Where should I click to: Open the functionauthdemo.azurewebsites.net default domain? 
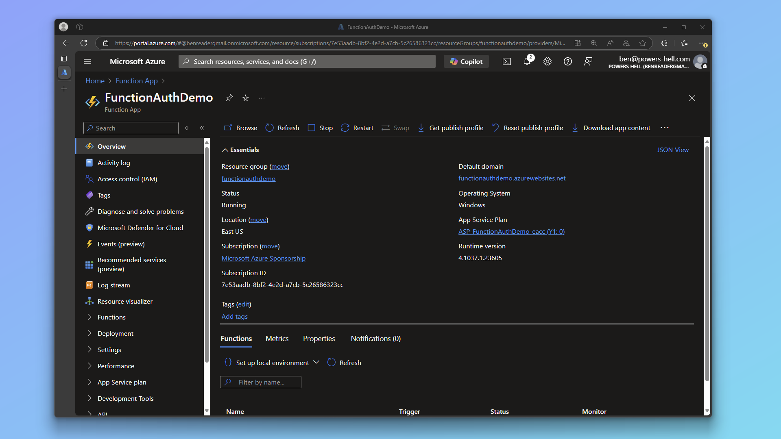[512, 178]
